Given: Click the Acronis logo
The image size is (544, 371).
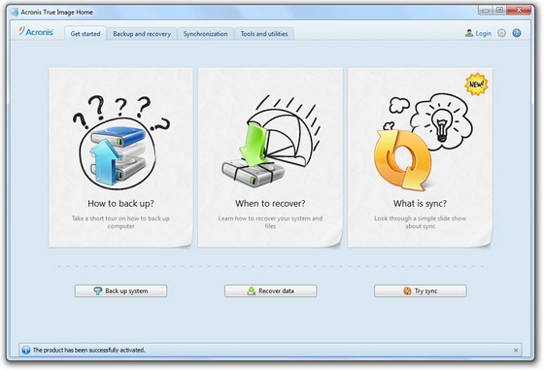Looking at the screenshot, I should [36, 31].
